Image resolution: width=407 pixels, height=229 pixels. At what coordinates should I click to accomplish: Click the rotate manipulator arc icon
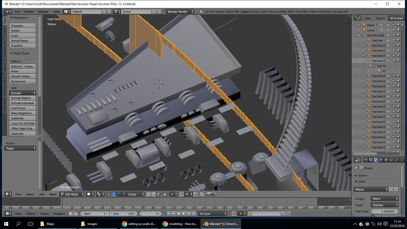119,194
